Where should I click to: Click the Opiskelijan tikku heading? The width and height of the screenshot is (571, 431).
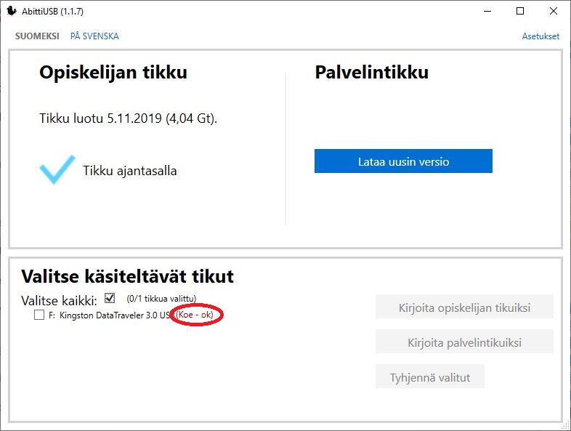[113, 73]
